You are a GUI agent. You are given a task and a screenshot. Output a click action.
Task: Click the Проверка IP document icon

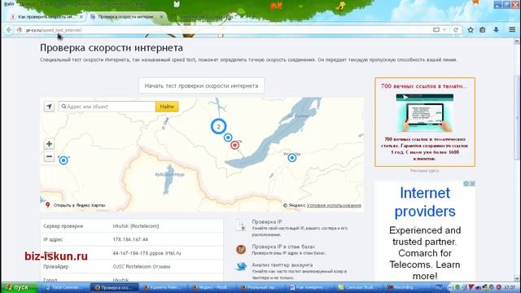pyautogui.click(x=241, y=225)
